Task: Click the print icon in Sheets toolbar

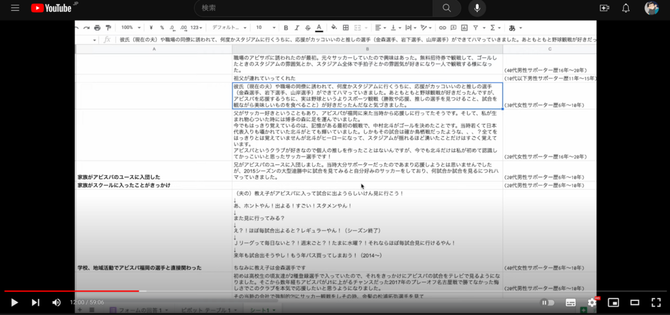Action: (x=97, y=27)
